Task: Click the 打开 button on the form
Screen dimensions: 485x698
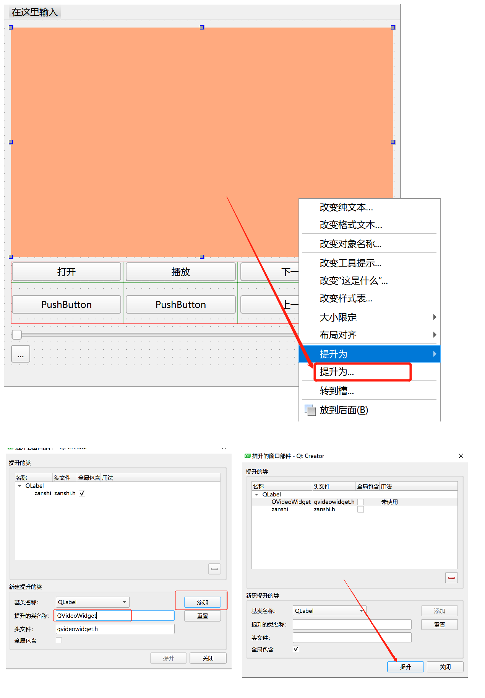Action: 67,272
